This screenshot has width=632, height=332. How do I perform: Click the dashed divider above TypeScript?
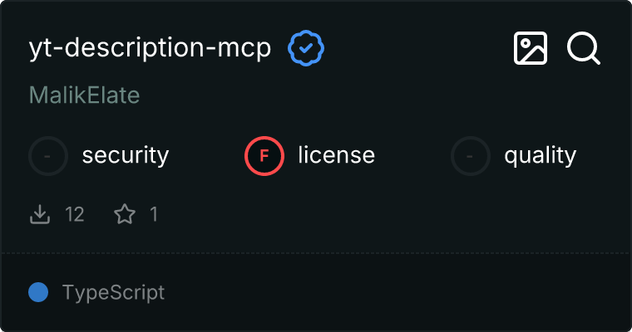click(316, 252)
